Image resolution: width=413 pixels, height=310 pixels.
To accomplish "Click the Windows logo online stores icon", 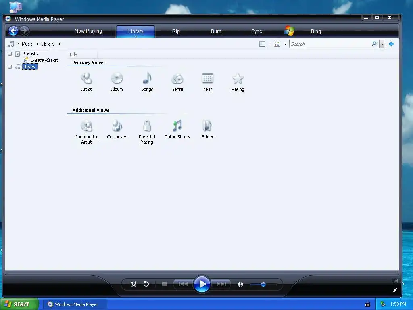I will point(289,31).
